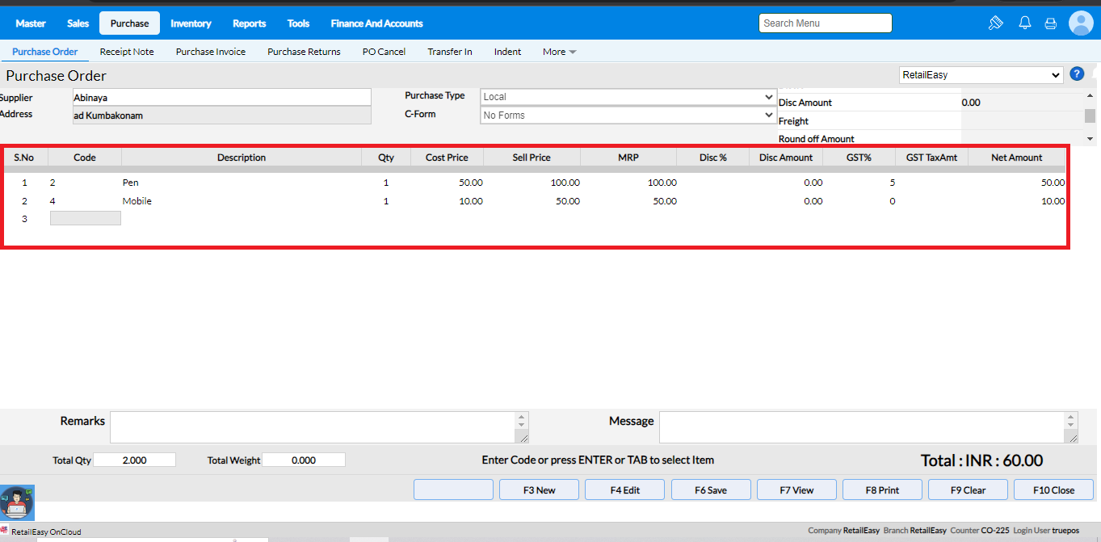The width and height of the screenshot is (1101, 542).
Task: Expand the More submenu
Action: 559,52
